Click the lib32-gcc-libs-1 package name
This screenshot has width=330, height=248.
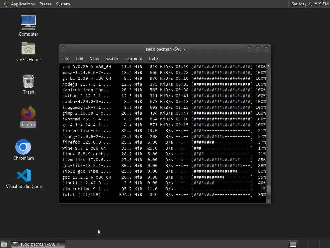tap(86, 171)
